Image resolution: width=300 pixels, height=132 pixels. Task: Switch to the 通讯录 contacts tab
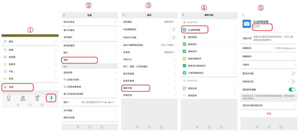(23, 98)
